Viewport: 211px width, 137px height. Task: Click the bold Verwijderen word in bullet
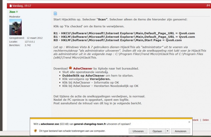(x=100, y=79)
